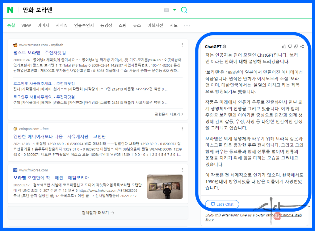Open the second 로그인후 사용해주세요 link
This screenshot has height=231, width=315.
click(x=44, y=97)
